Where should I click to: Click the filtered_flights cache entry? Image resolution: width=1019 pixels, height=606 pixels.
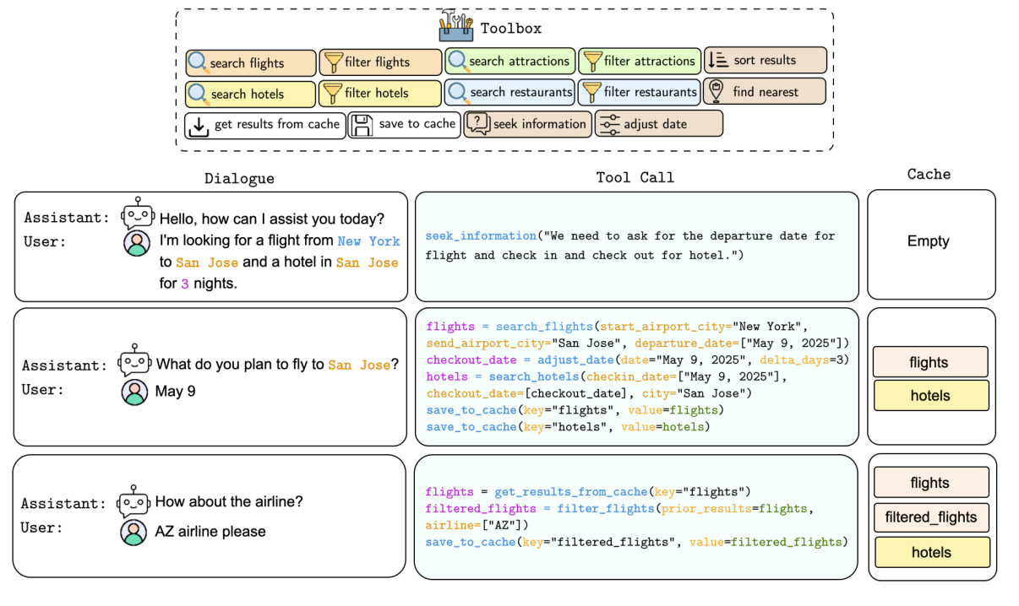(x=930, y=517)
